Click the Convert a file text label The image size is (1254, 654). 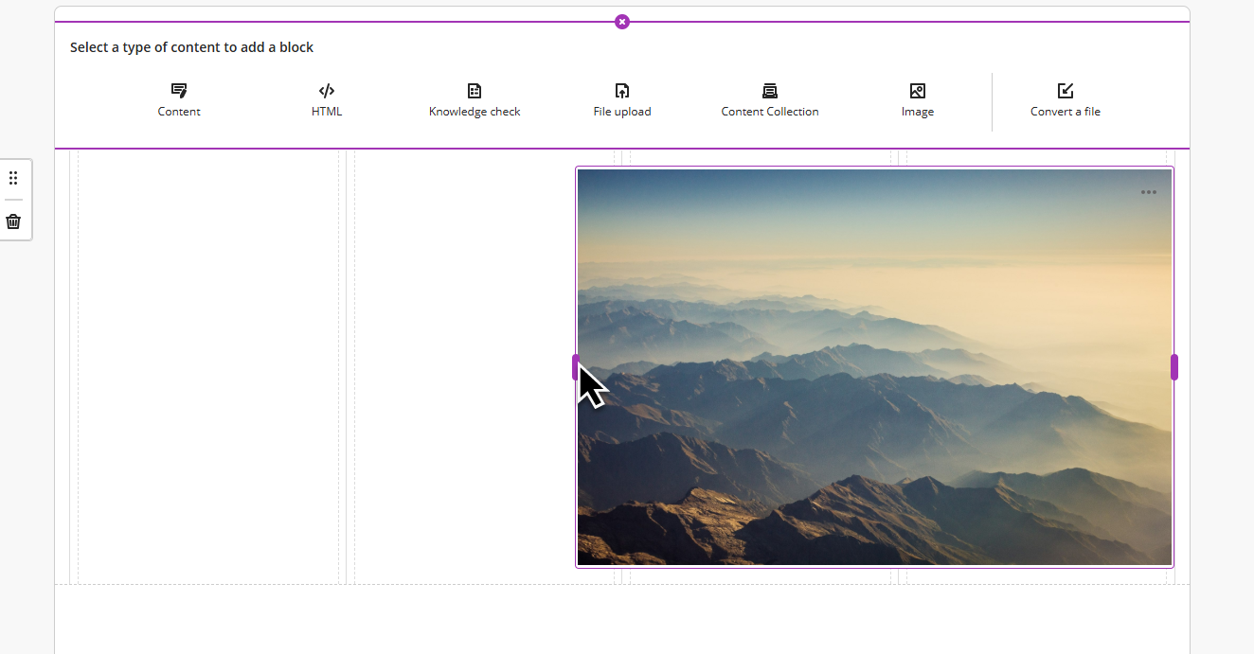click(x=1065, y=111)
